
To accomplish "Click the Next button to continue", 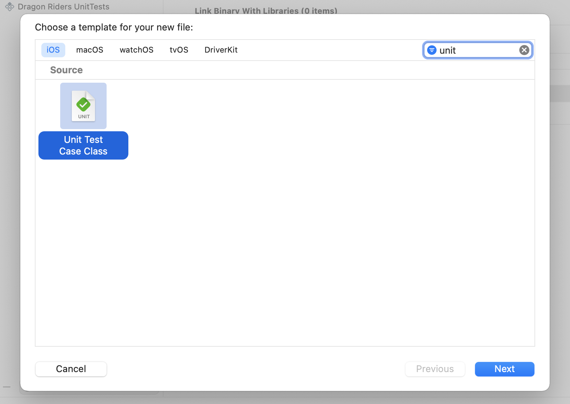I will [505, 369].
